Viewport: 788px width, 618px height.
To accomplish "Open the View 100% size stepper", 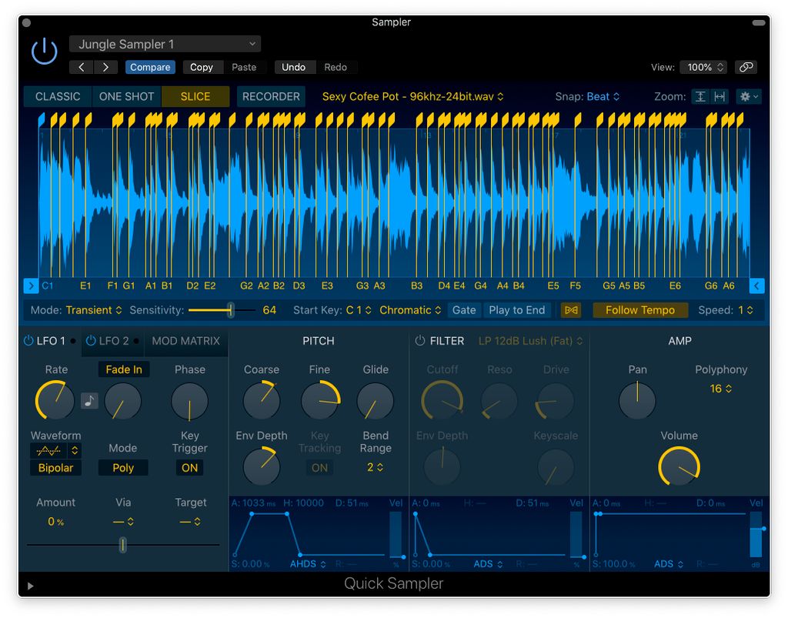I will (703, 67).
